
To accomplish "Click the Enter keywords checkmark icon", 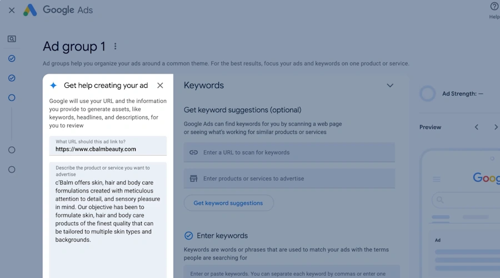I will (x=188, y=236).
